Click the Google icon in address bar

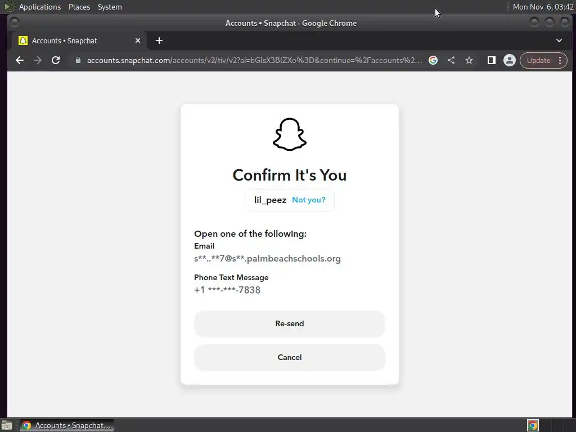pyautogui.click(x=433, y=60)
